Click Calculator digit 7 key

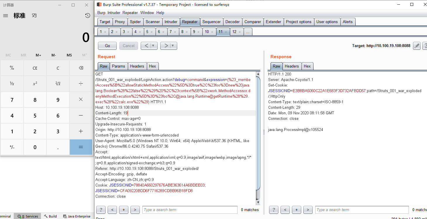tap(12, 99)
